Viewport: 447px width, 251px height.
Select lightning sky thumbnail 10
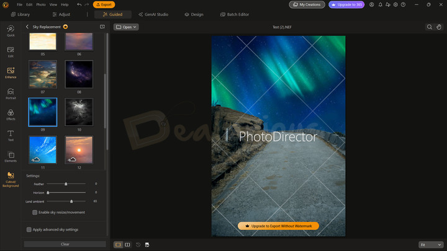79,112
